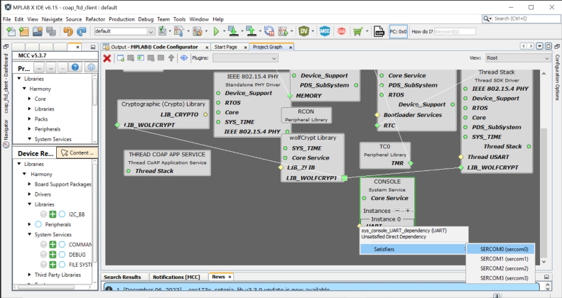Image resolution: width=562 pixels, height=298 pixels.
Task: Click the up arrow icon in graph toolbar
Action: click(x=171, y=58)
